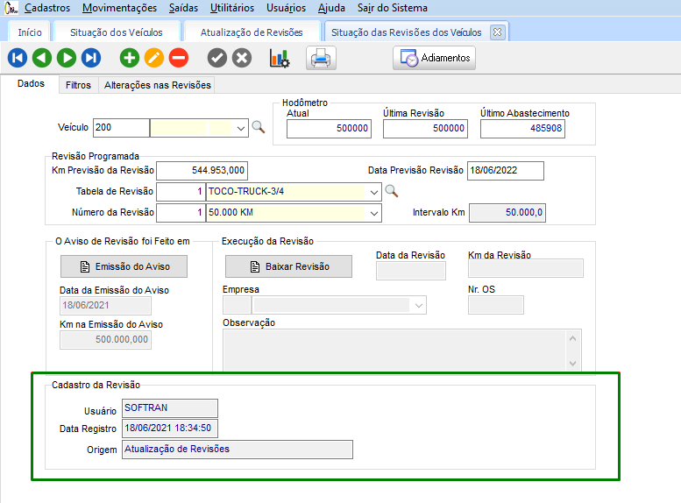Image resolution: width=681 pixels, height=503 pixels.
Task: Click the Intervalo Km field
Action: pyautogui.click(x=507, y=213)
